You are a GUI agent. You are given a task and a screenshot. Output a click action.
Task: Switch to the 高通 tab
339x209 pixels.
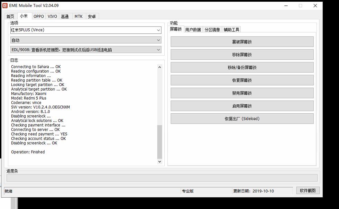click(65, 17)
